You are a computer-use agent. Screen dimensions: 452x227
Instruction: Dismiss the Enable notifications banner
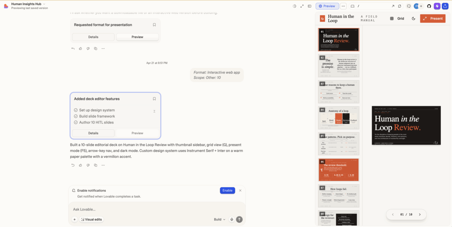point(240,191)
